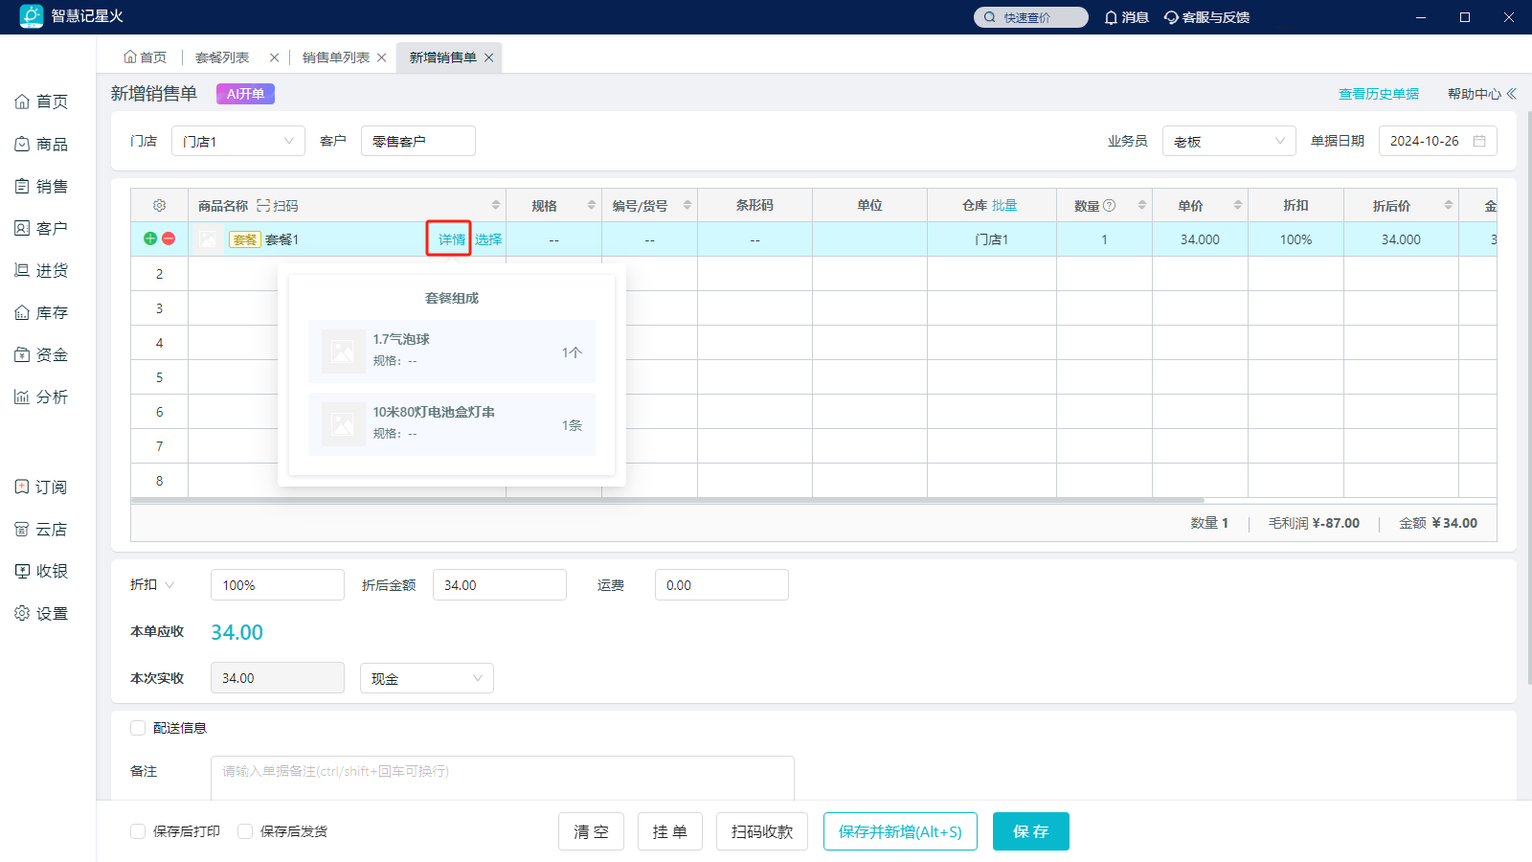
Task: Expand the 业务员 dropdown showing 老板
Action: click(x=1229, y=141)
